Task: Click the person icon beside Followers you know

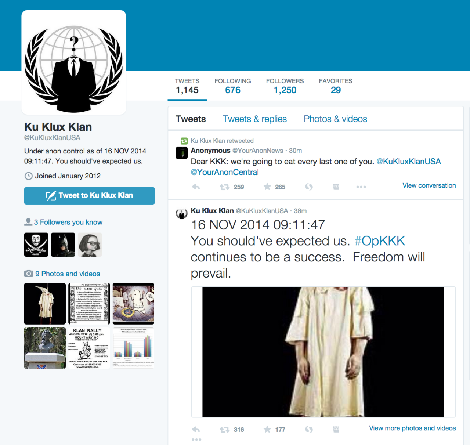Action: pos(28,222)
